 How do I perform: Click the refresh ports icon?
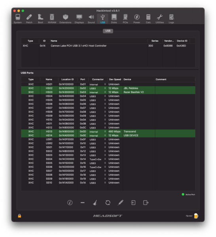click(x=108, y=203)
